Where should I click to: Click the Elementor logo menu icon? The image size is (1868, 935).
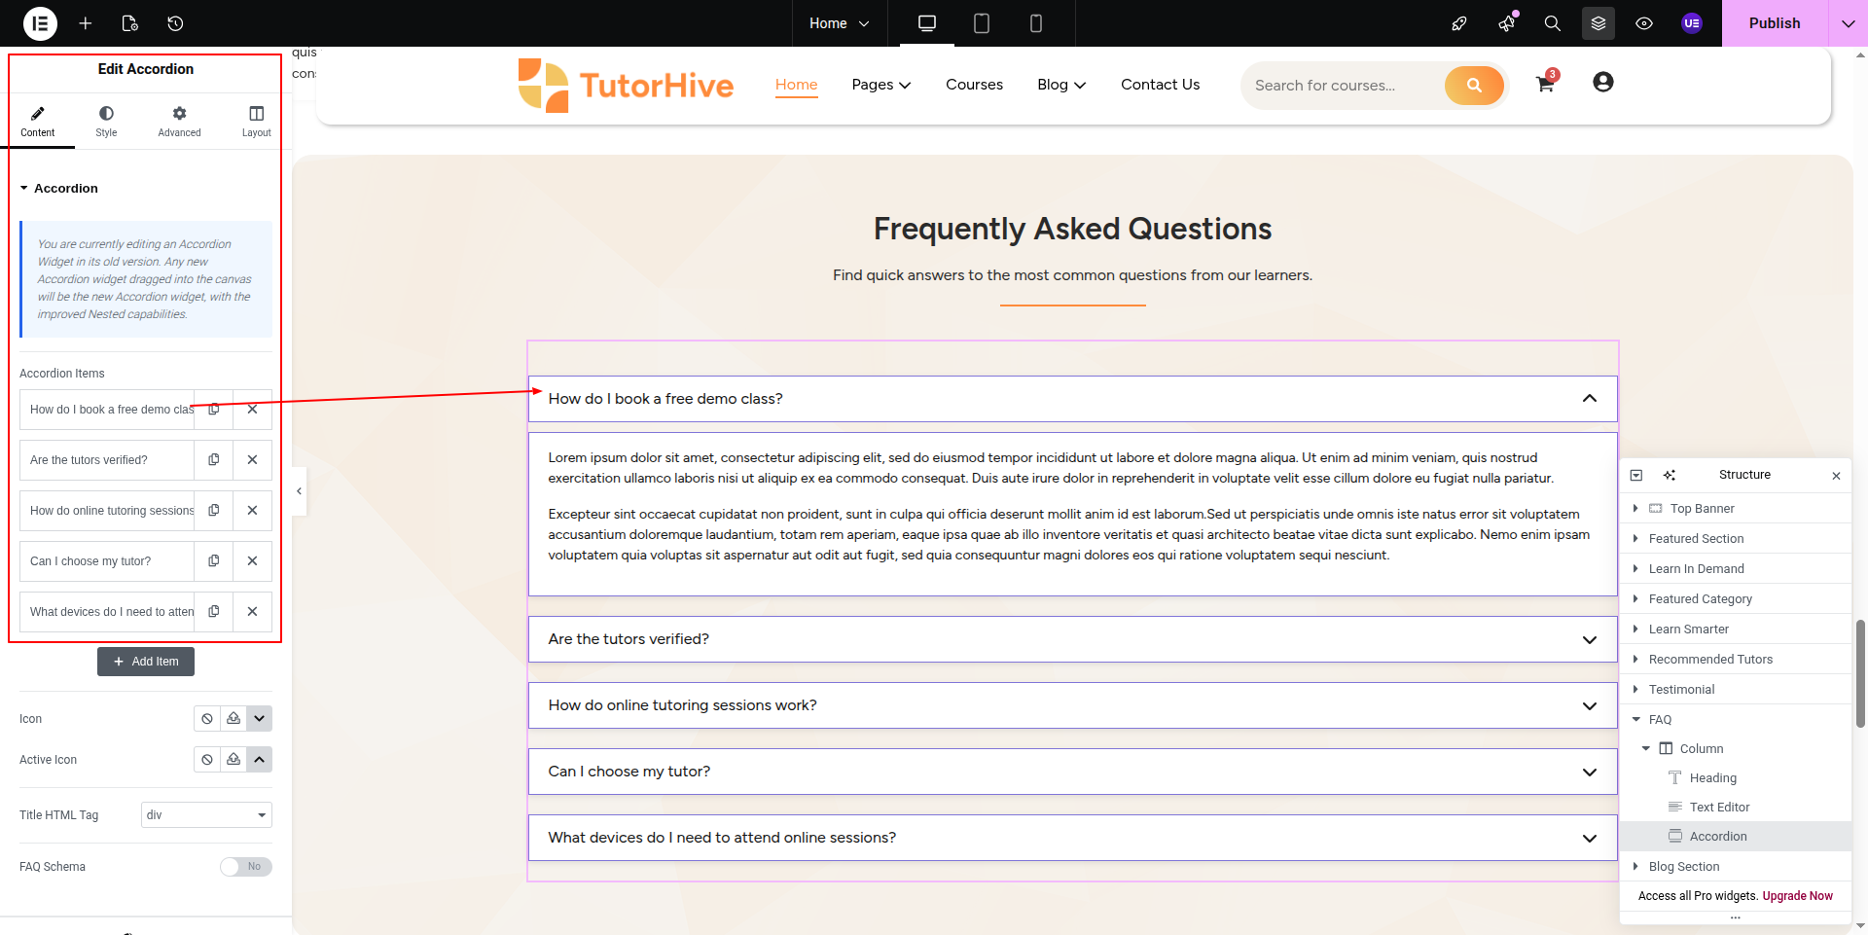40,23
